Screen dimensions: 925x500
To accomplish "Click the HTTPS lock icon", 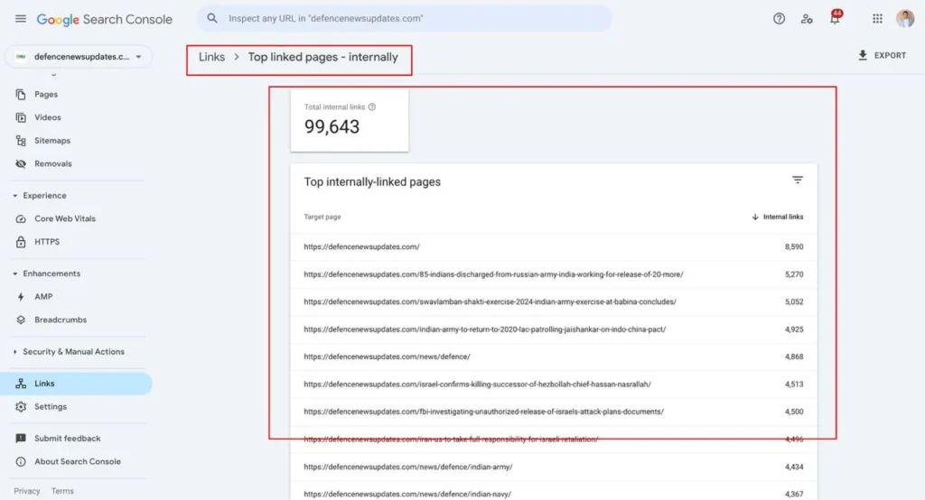I will tap(21, 242).
